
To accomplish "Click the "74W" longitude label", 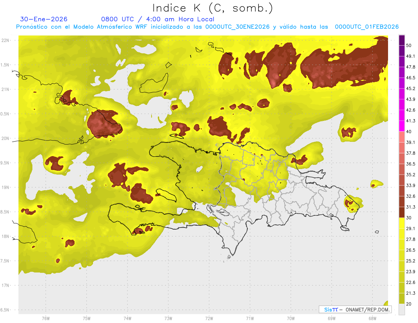I will [x=127, y=318].
